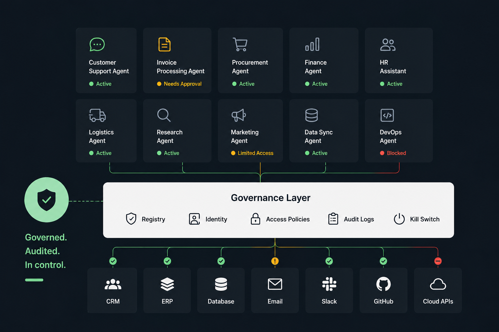Screen dimensions: 499x332
Task: Click the Cloud APIs cloud icon
Action: click(x=438, y=284)
